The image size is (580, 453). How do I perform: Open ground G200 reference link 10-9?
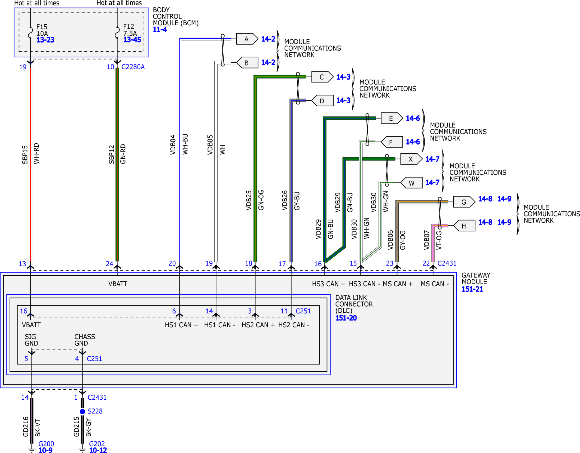pos(45,450)
